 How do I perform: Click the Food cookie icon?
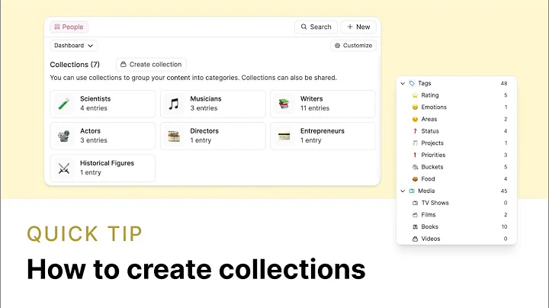tap(415, 179)
